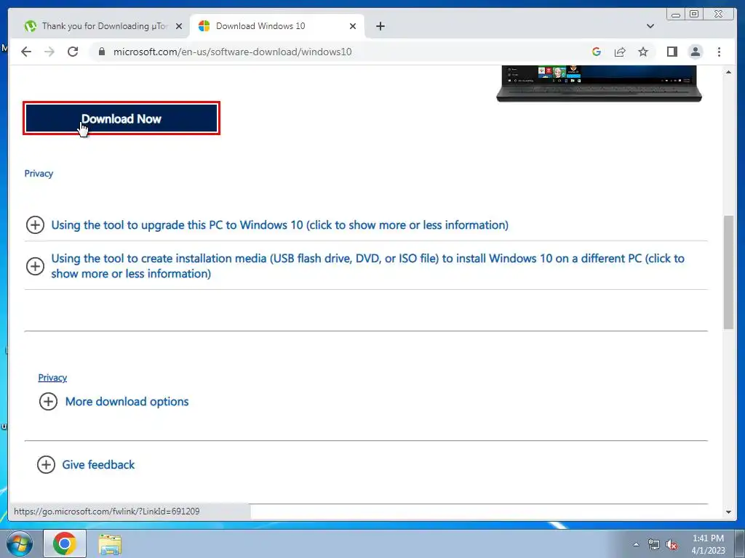Expand Using the tool to create installation media
Image resolution: width=745 pixels, height=558 pixels.
355,266
